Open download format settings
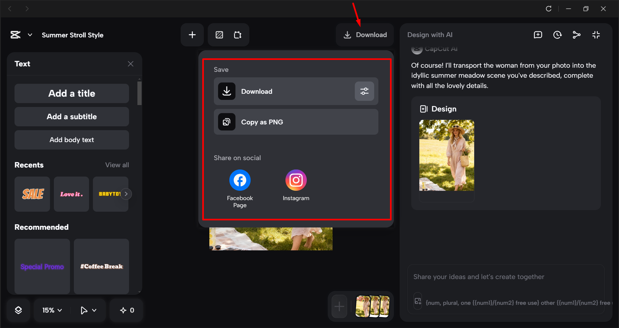The width and height of the screenshot is (619, 328). [x=364, y=91]
